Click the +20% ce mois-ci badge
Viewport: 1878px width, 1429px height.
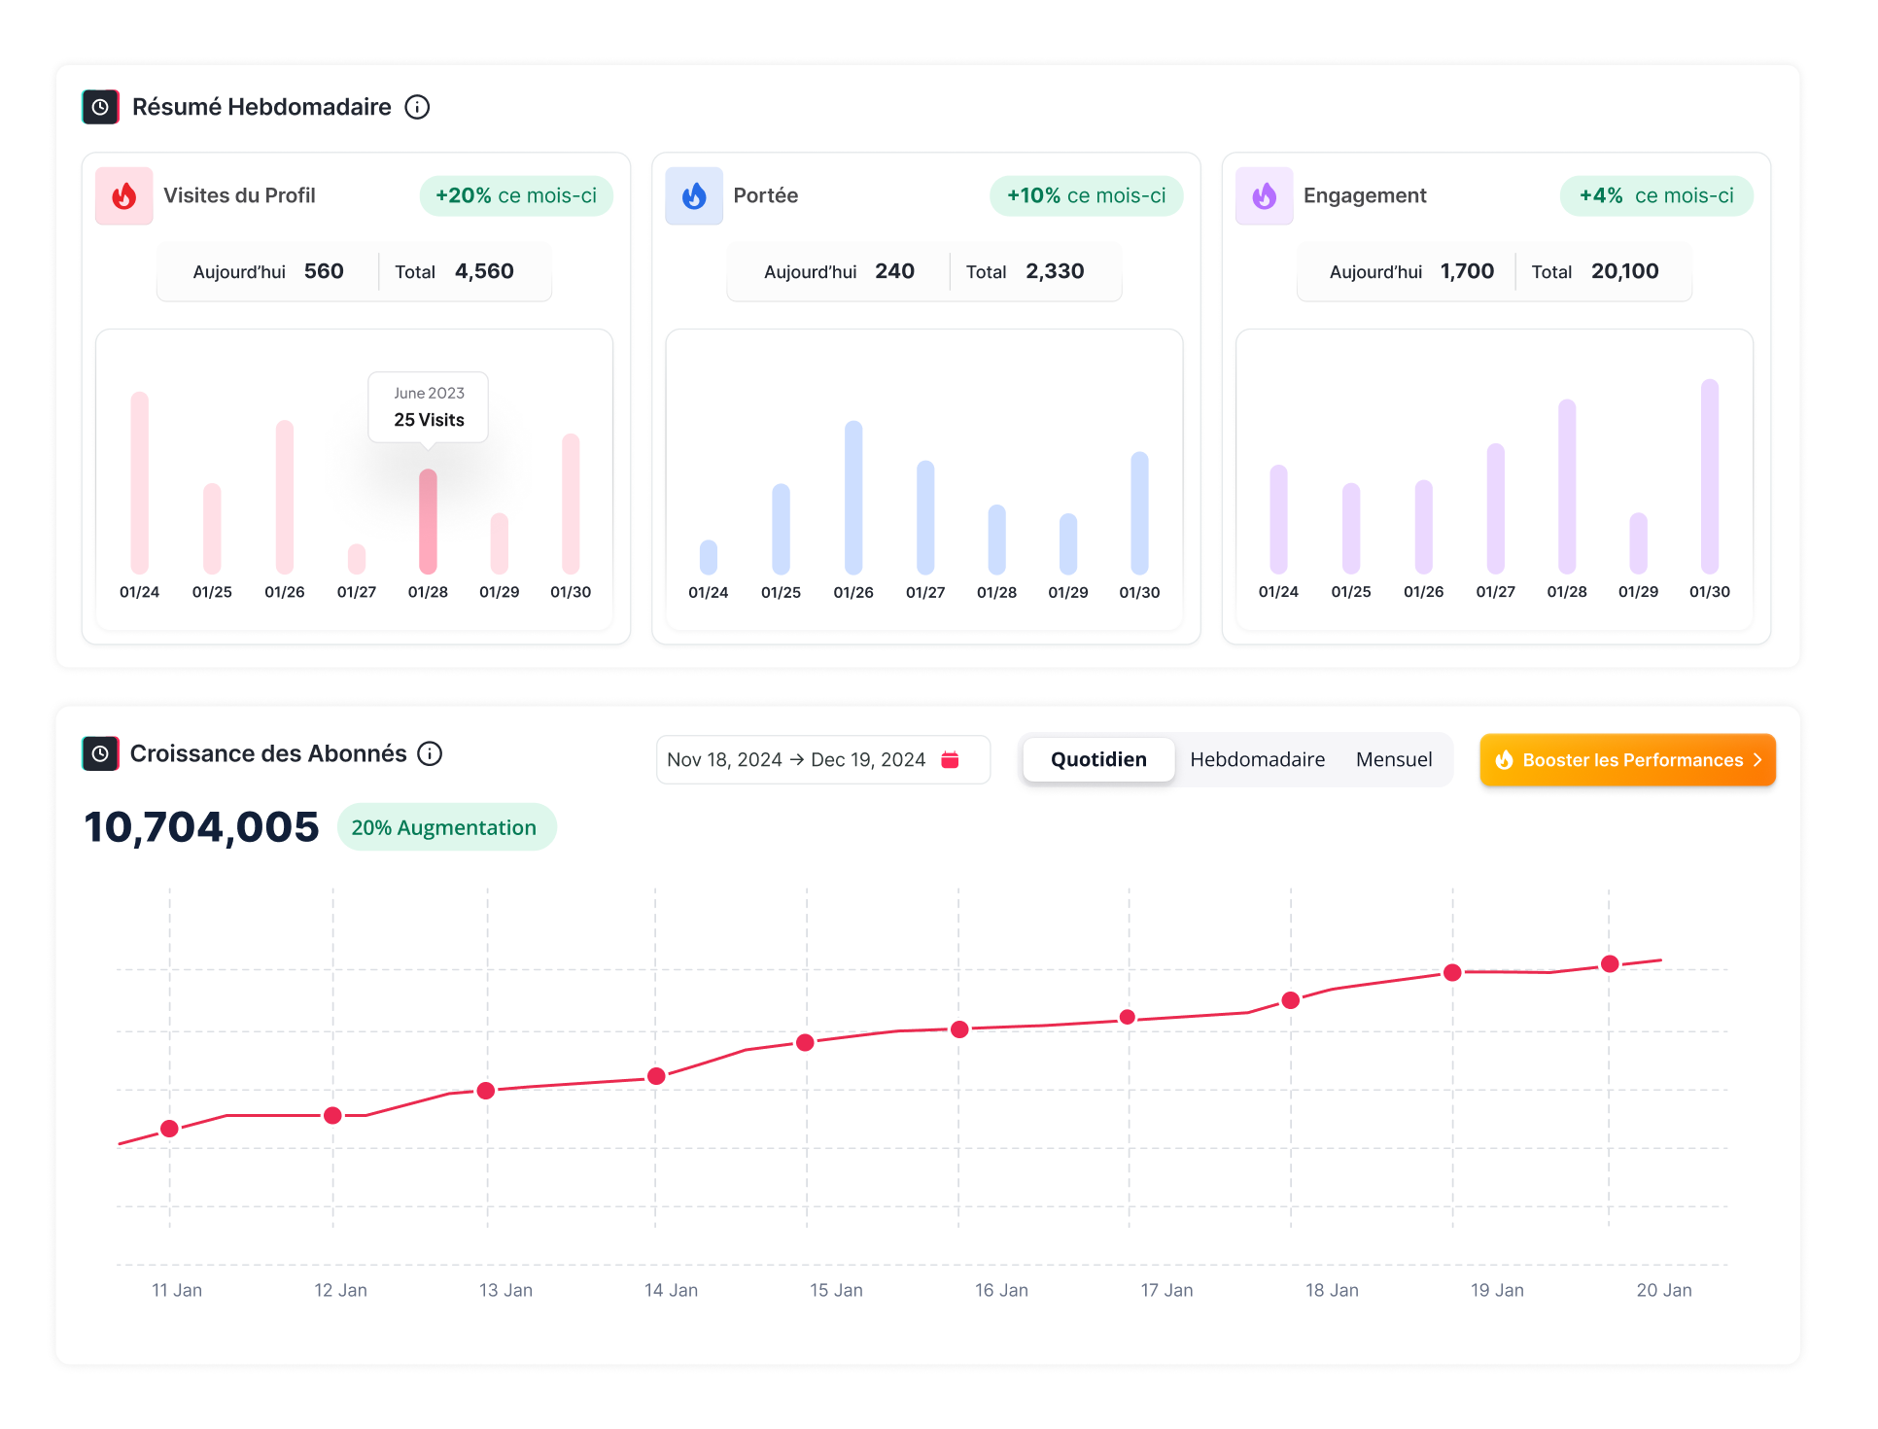pos(516,195)
